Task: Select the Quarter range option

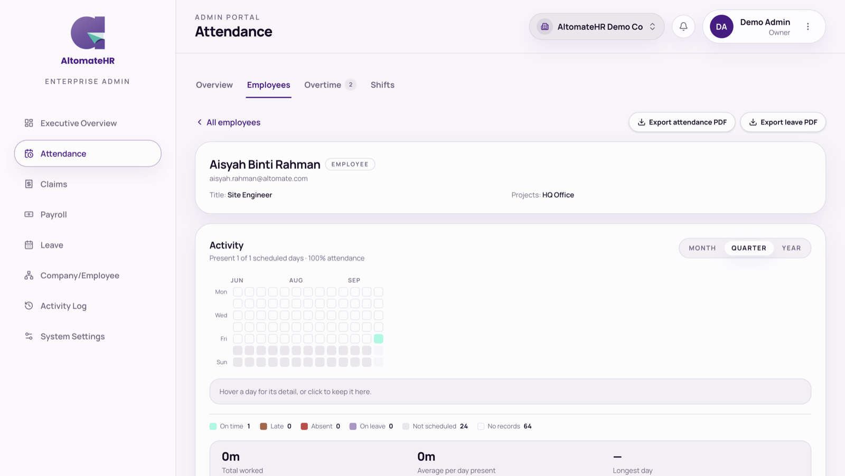Action: (x=748, y=248)
